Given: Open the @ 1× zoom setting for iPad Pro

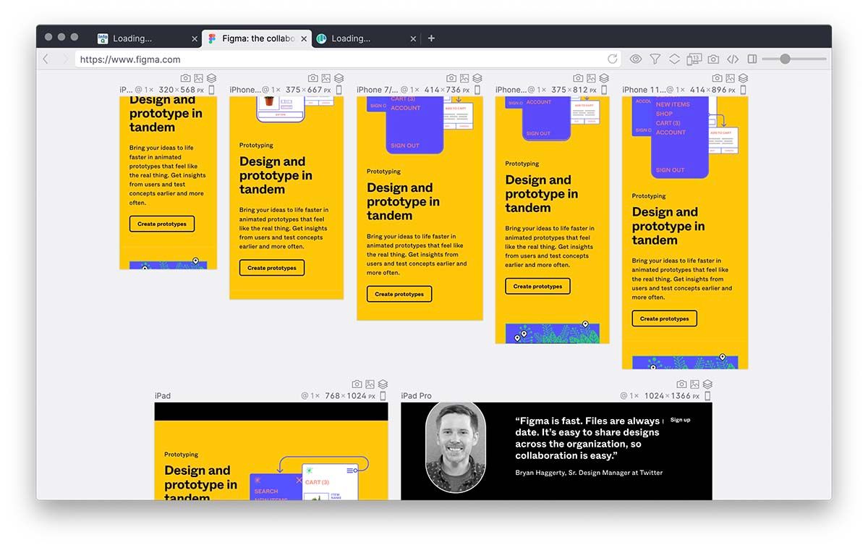Looking at the screenshot, I should tap(630, 396).
